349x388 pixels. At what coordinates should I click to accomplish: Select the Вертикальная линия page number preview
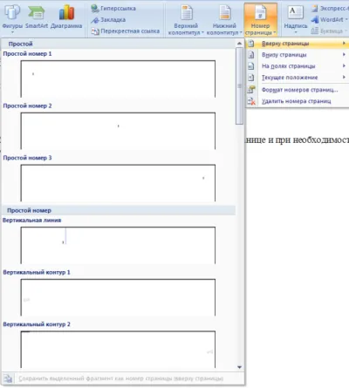click(x=118, y=245)
